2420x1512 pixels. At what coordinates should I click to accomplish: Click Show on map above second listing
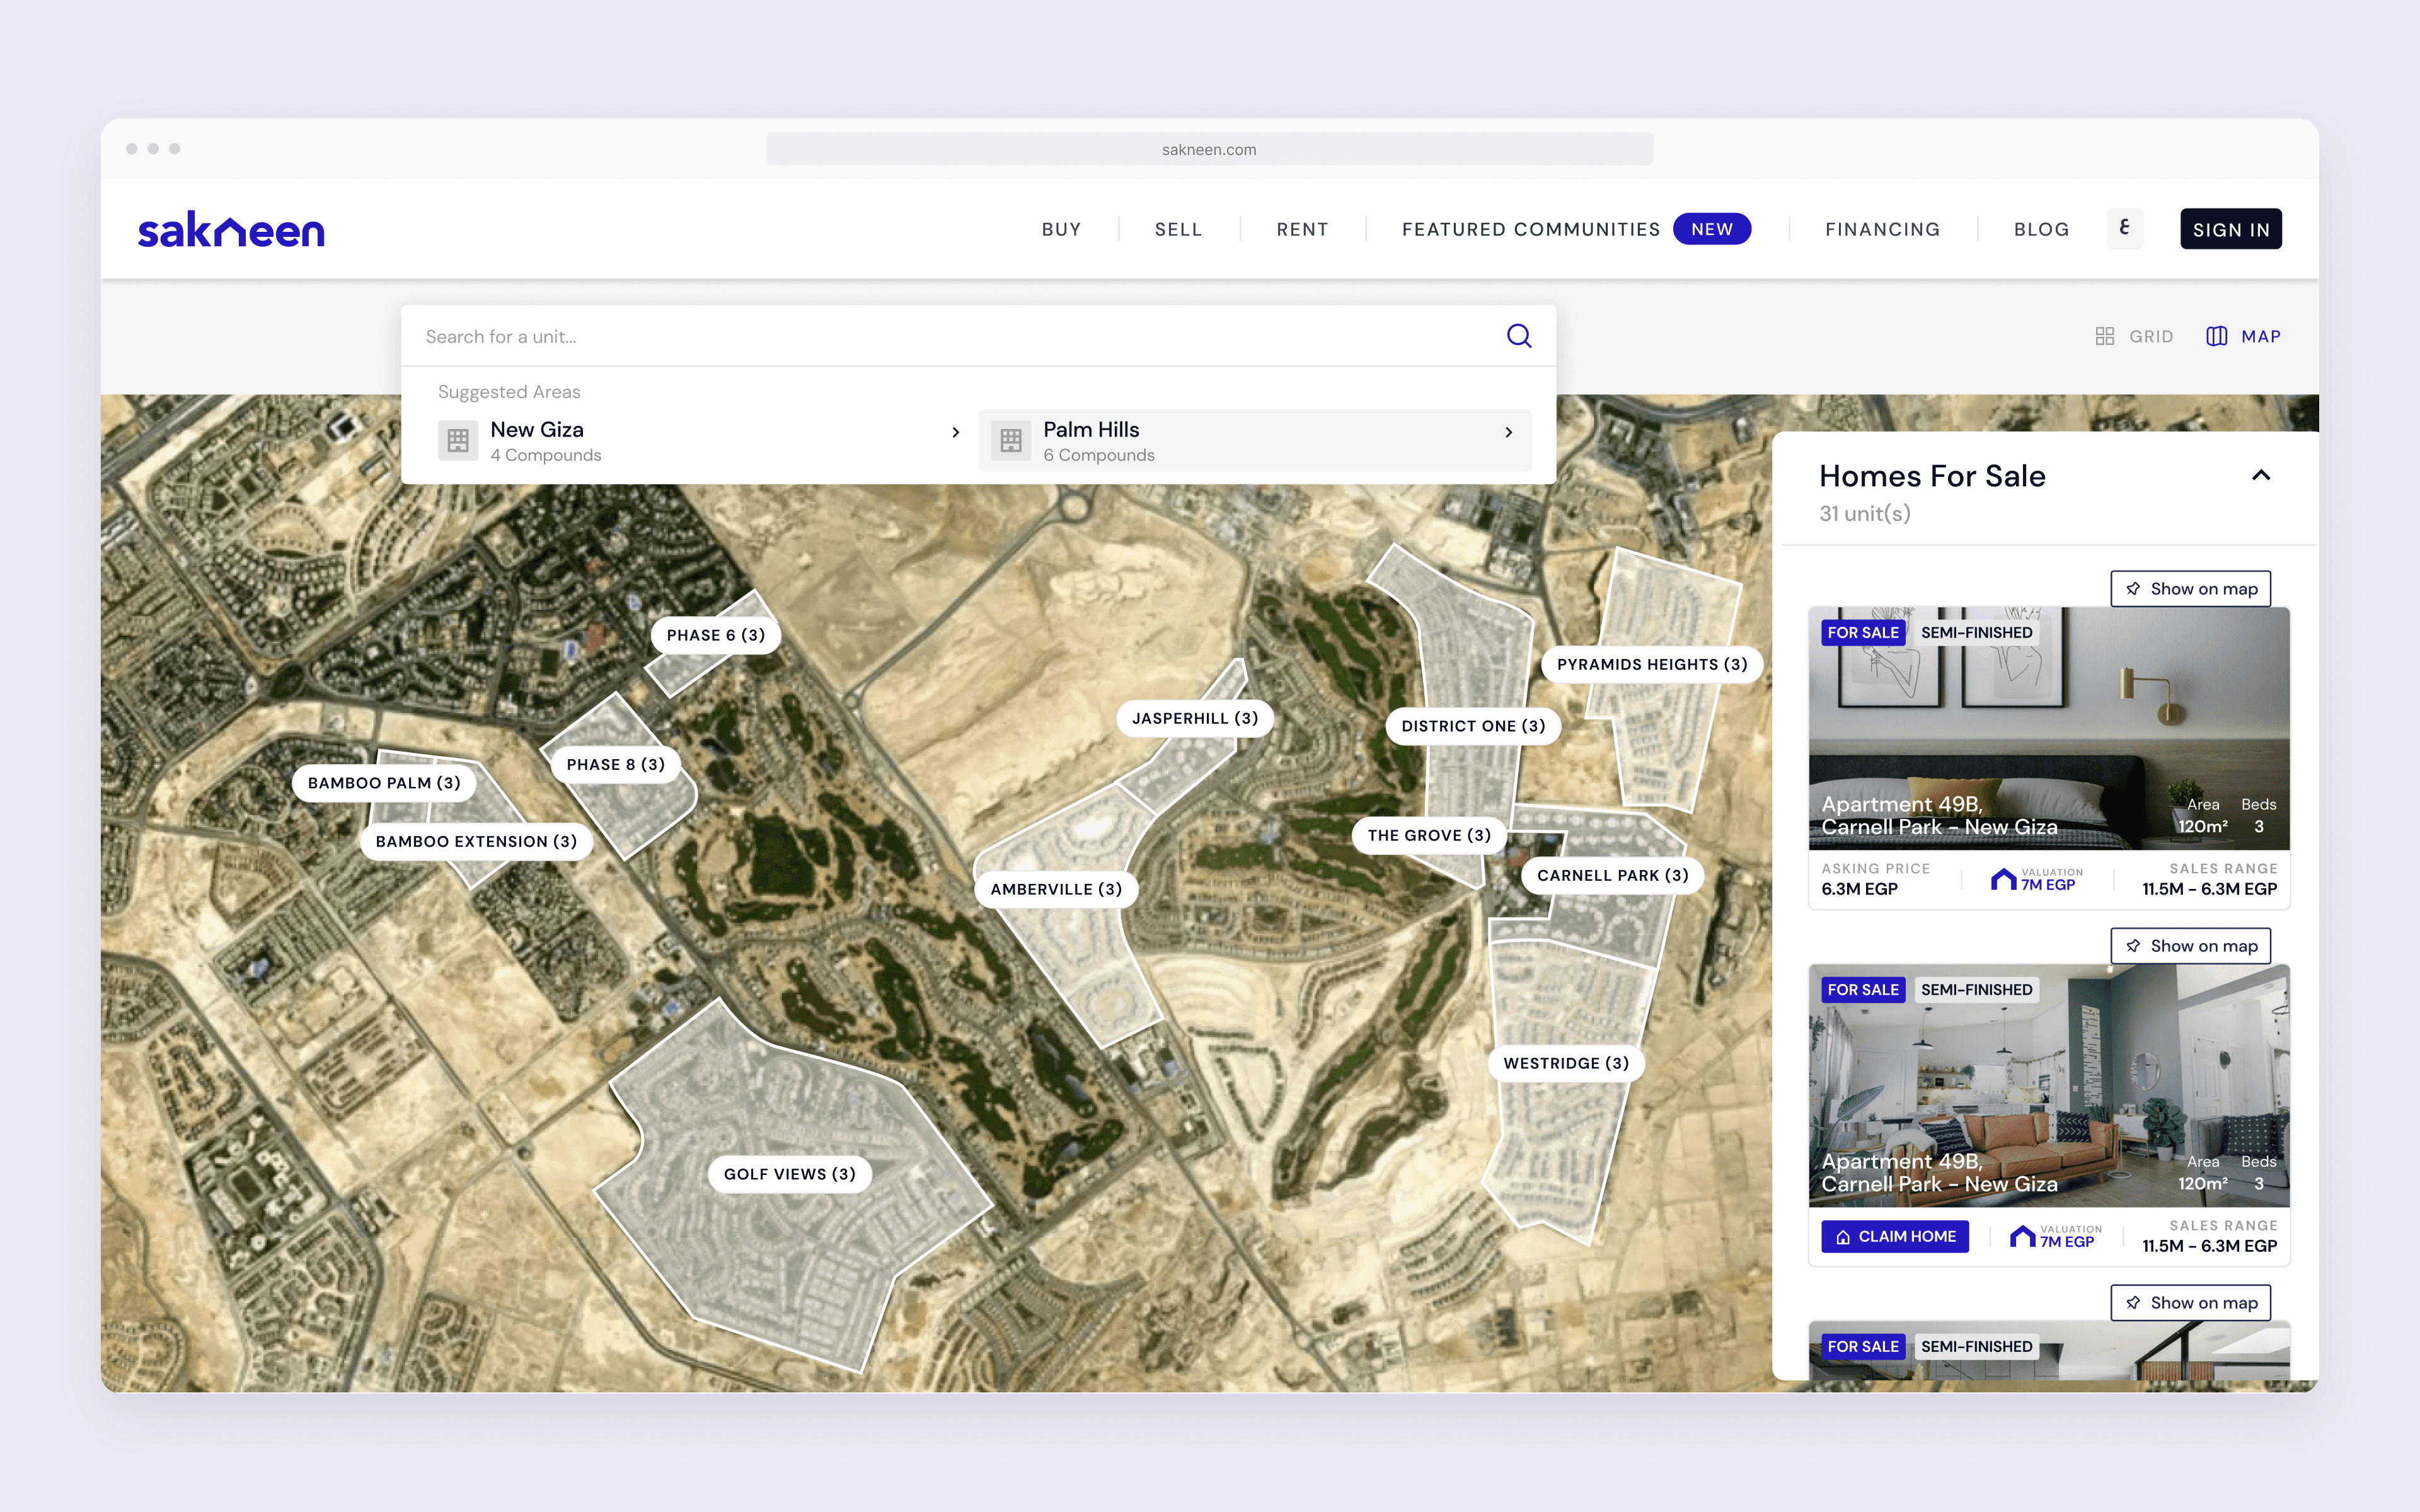2191,946
